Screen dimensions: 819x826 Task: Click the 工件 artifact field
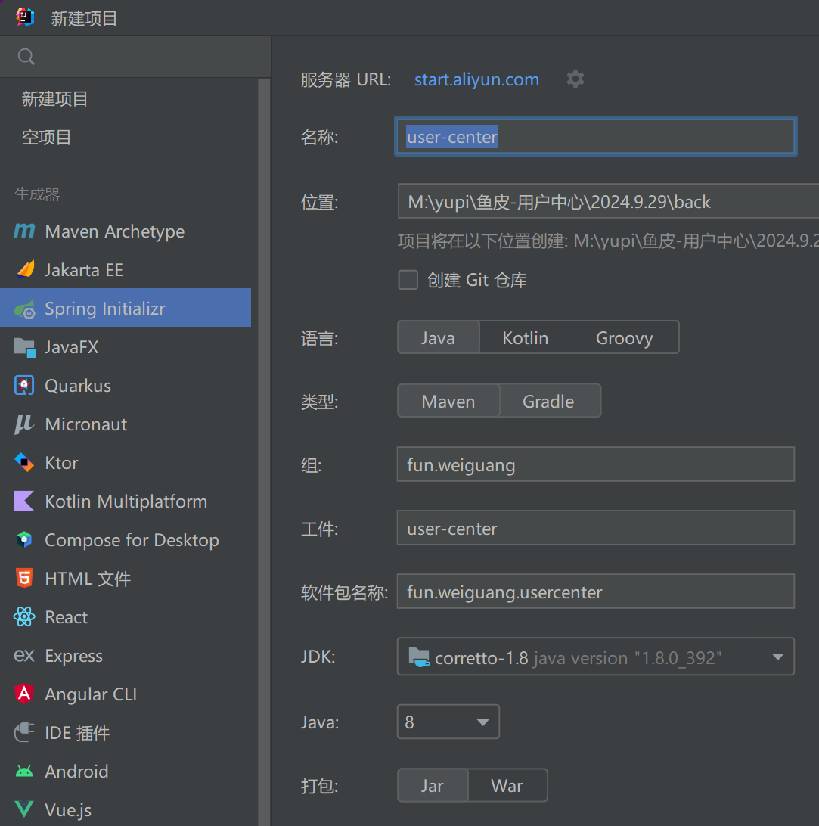pos(595,528)
